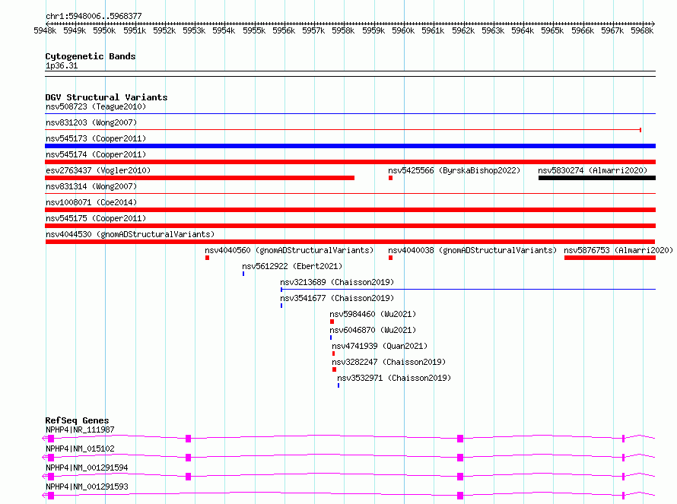Open nsv4044530 (gnomADStructuralVariants) label
This screenshot has height=504, width=677.
130,234
